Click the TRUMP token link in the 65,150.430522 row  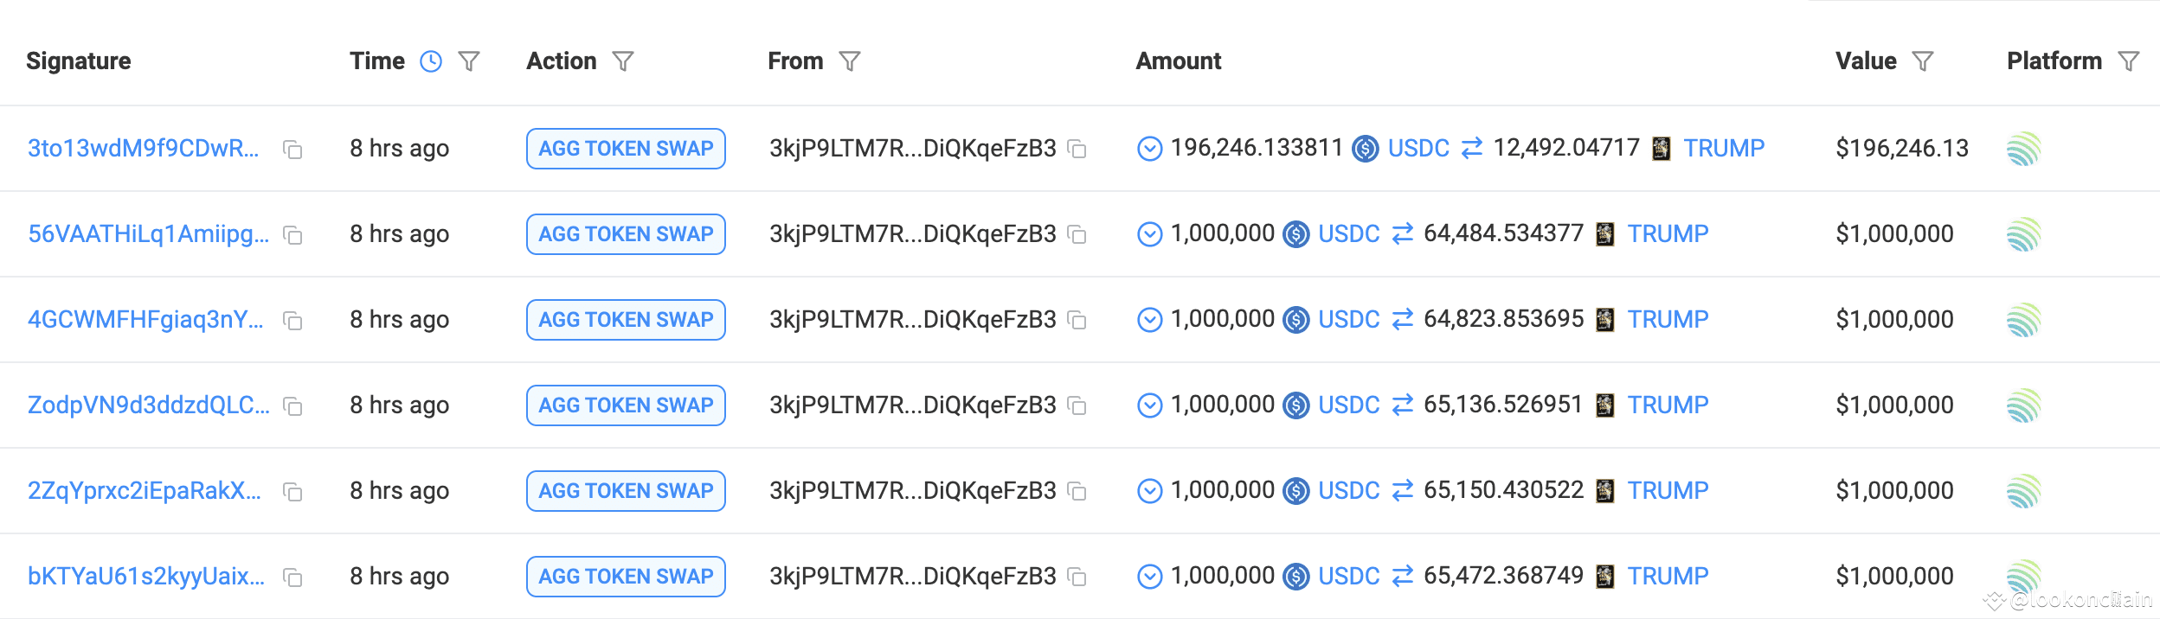pos(1668,491)
